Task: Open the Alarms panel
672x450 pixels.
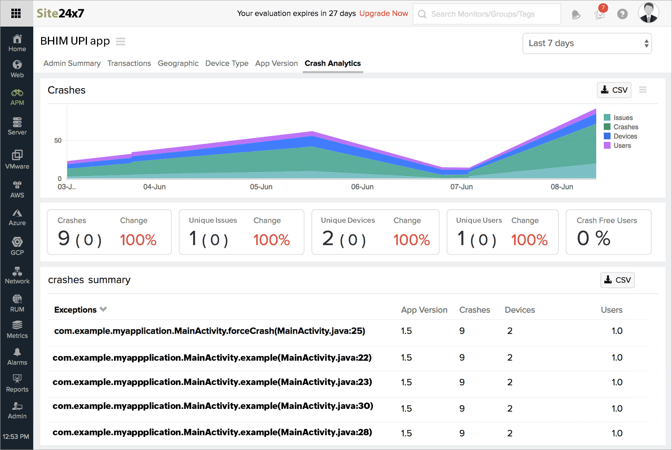Action: tap(17, 357)
